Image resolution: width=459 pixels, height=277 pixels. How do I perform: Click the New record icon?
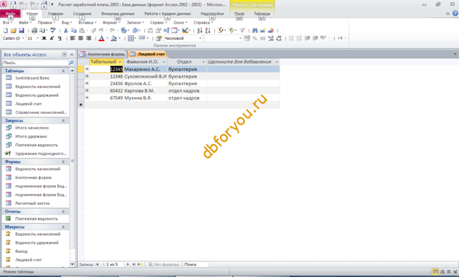263,30
